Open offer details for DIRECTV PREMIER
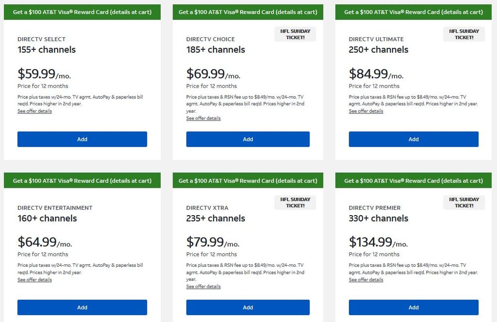Screen dimensions: 497x322 pyautogui.click(x=366, y=280)
